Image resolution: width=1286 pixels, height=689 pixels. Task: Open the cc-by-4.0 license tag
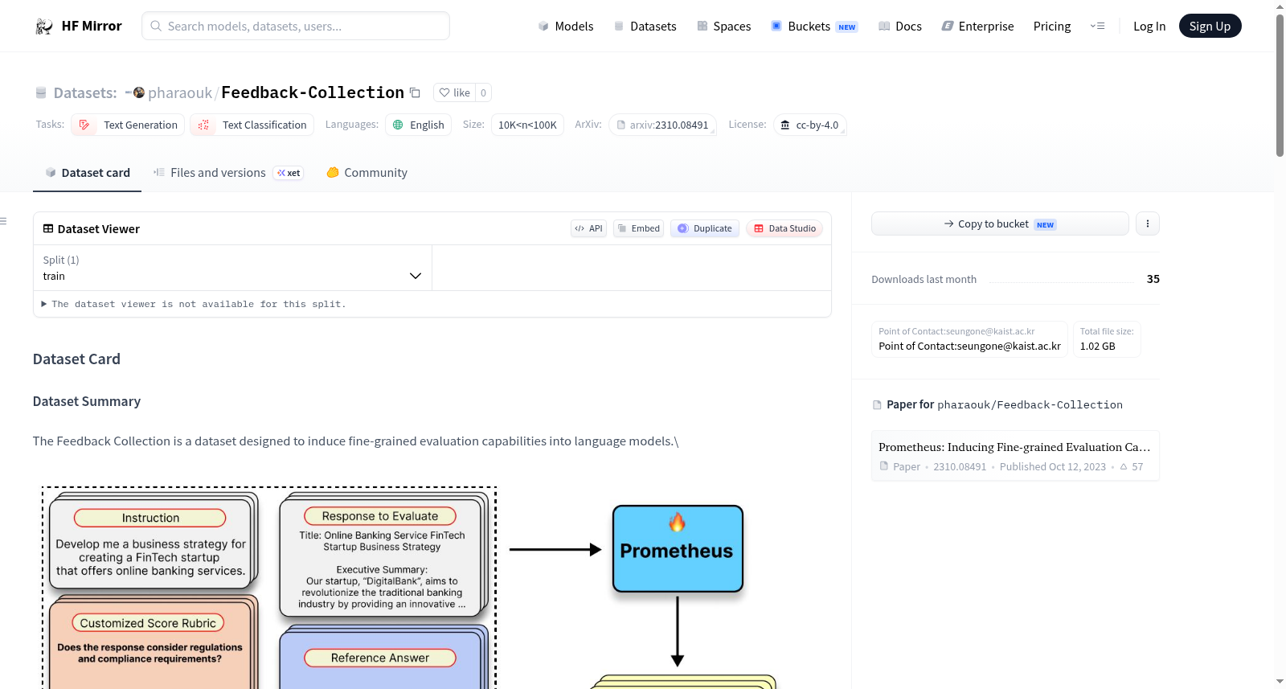click(x=809, y=125)
